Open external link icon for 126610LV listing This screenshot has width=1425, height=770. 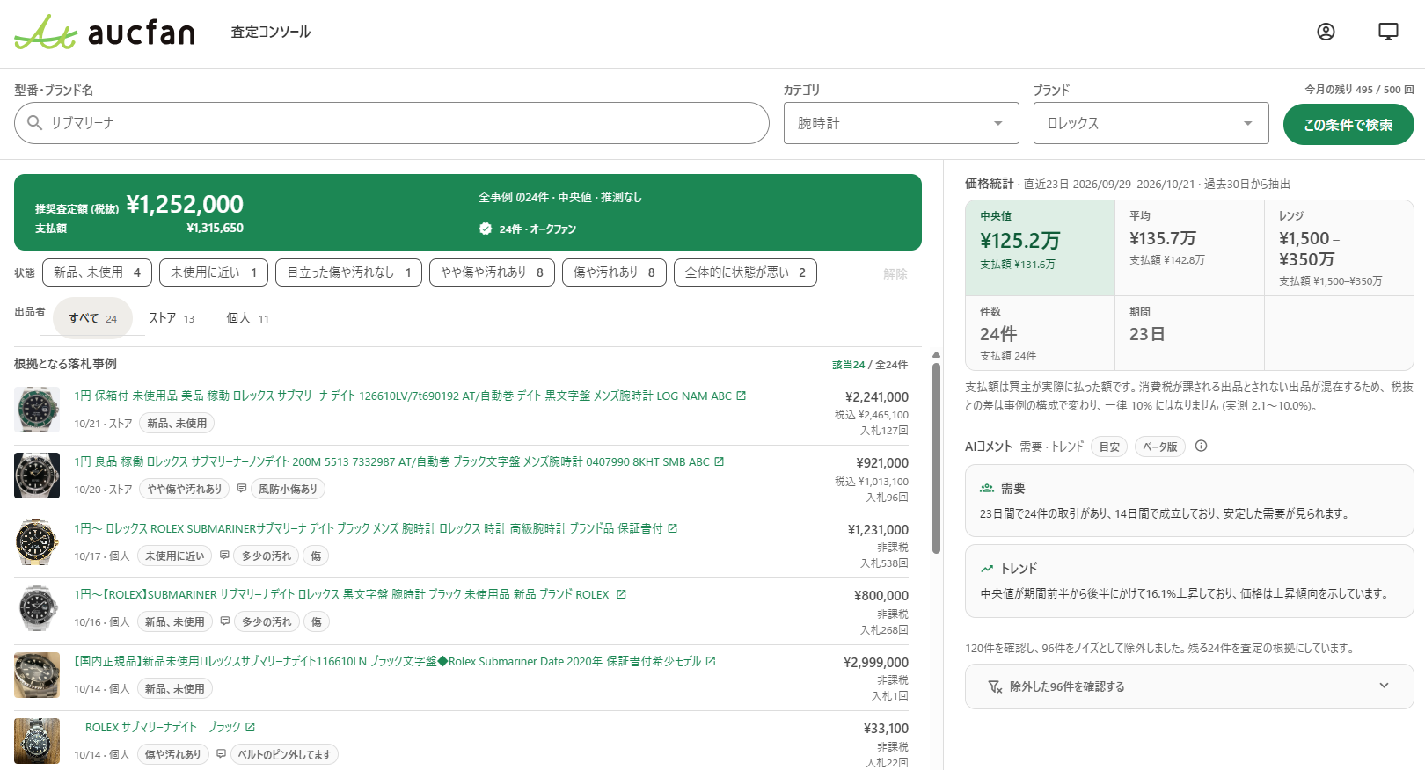tap(742, 396)
